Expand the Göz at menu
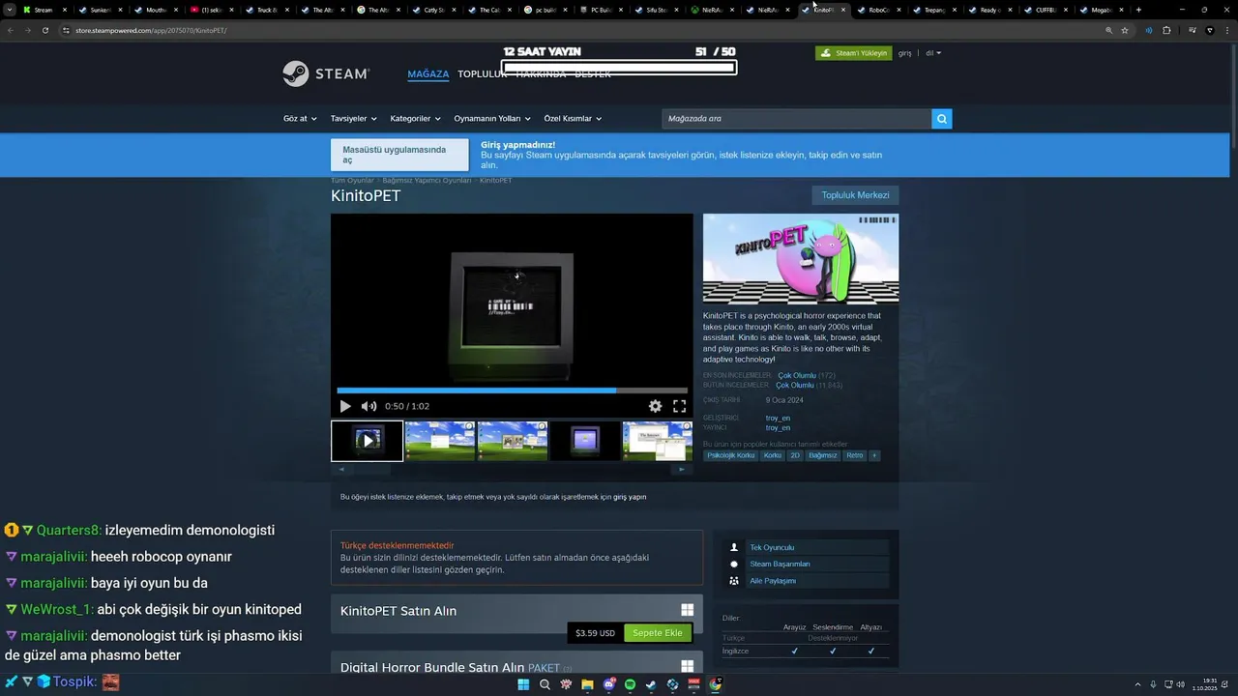The image size is (1238, 696). 300,118
